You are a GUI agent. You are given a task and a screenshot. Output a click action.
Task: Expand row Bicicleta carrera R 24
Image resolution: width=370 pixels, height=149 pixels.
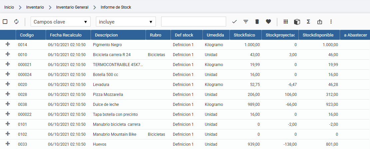[x=8, y=54]
